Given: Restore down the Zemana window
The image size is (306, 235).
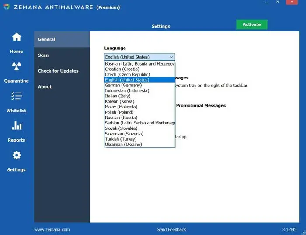Looking at the screenshot, I should (x=278, y=2).
